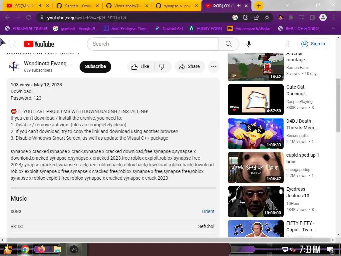Image resolution: width=341 pixels, height=256 pixels.
Task: Open the Orient song link
Action: tap(208, 211)
